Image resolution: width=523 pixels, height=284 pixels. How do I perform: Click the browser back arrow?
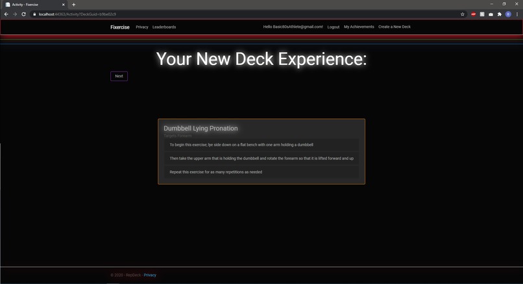point(6,14)
